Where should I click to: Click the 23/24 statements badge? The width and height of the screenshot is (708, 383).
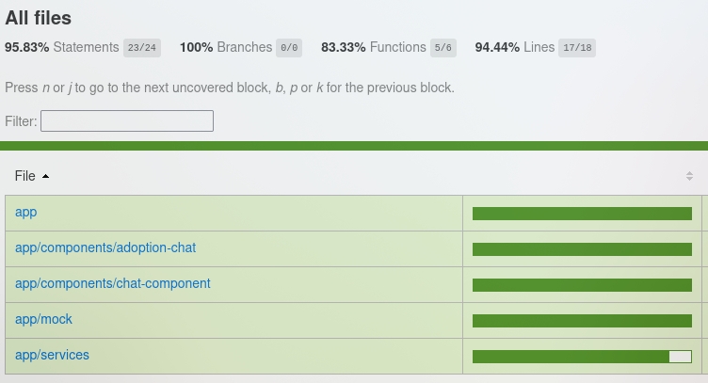[x=142, y=48]
